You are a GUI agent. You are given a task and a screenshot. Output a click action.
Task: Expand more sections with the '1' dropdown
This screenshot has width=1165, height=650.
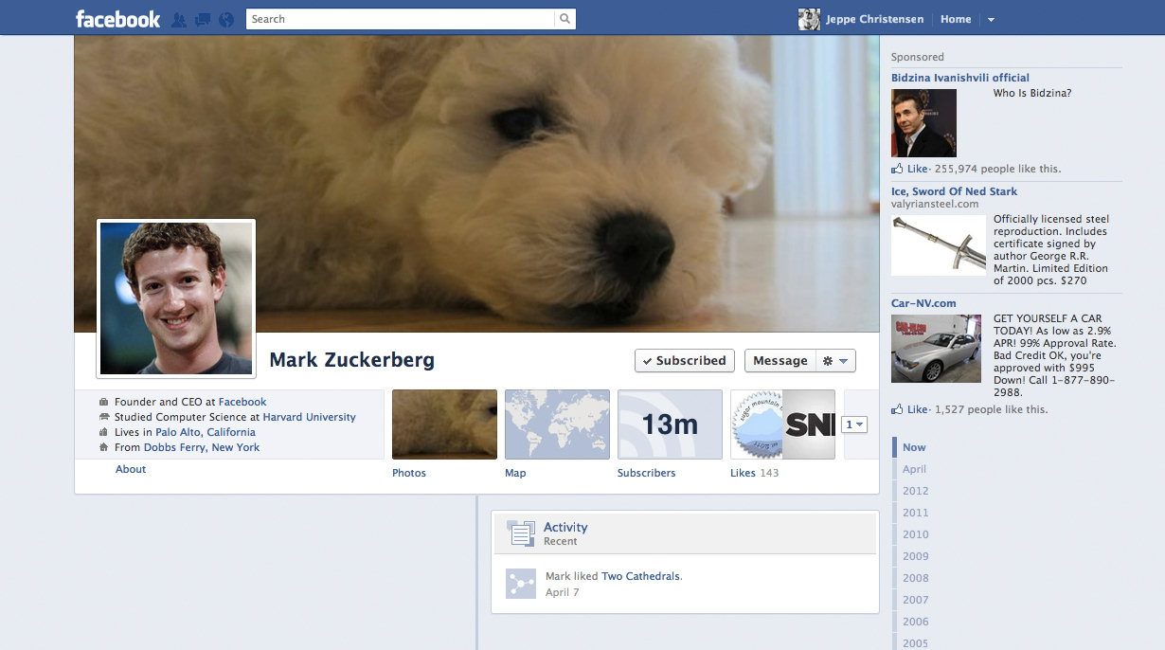click(854, 425)
